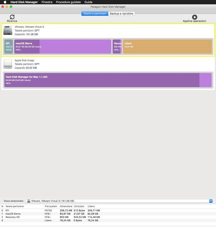
Task: Click the Apple Disk Image title
Action: 25,60
